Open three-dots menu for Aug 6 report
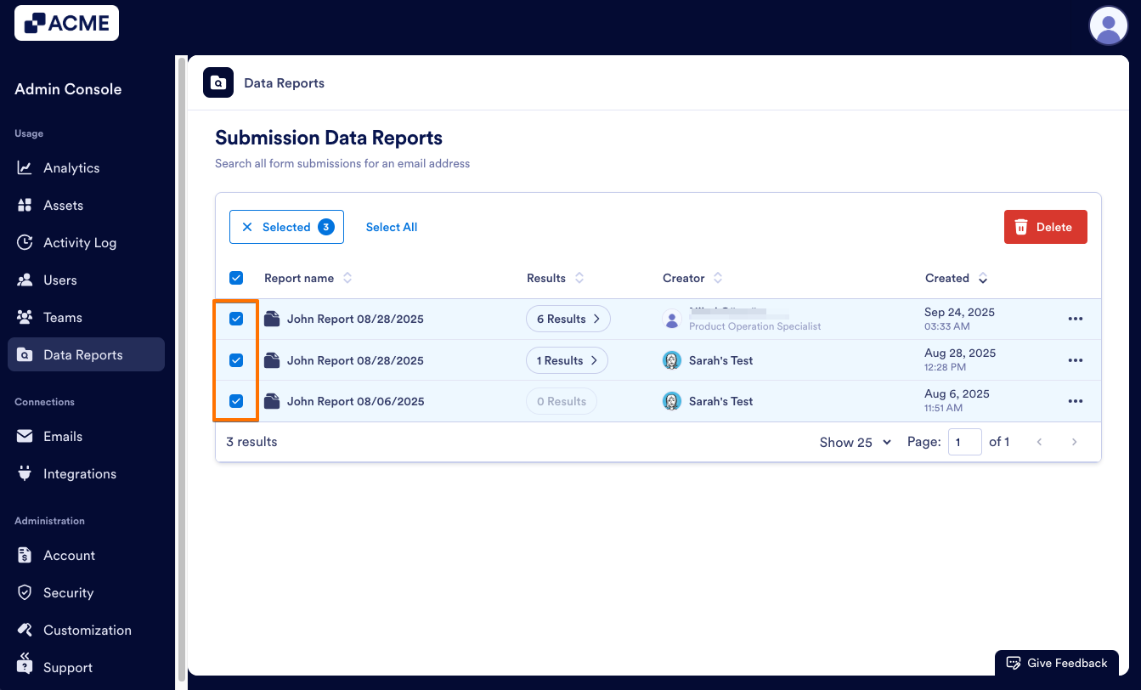The width and height of the screenshot is (1141, 690). tap(1075, 401)
